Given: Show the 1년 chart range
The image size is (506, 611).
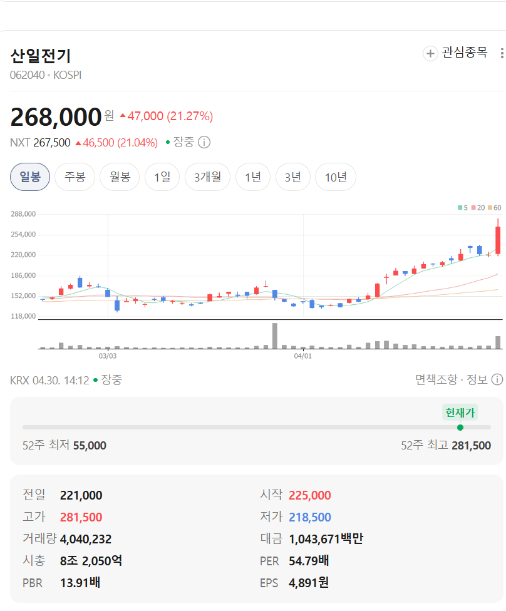Looking at the screenshot, I should click(253, 177).
